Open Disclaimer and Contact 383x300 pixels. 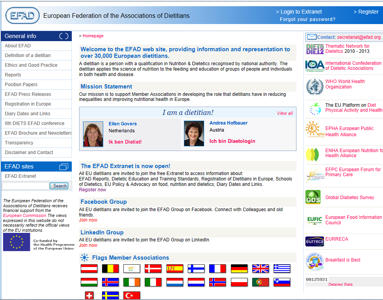pyautogui.click(x=36, y=153)
